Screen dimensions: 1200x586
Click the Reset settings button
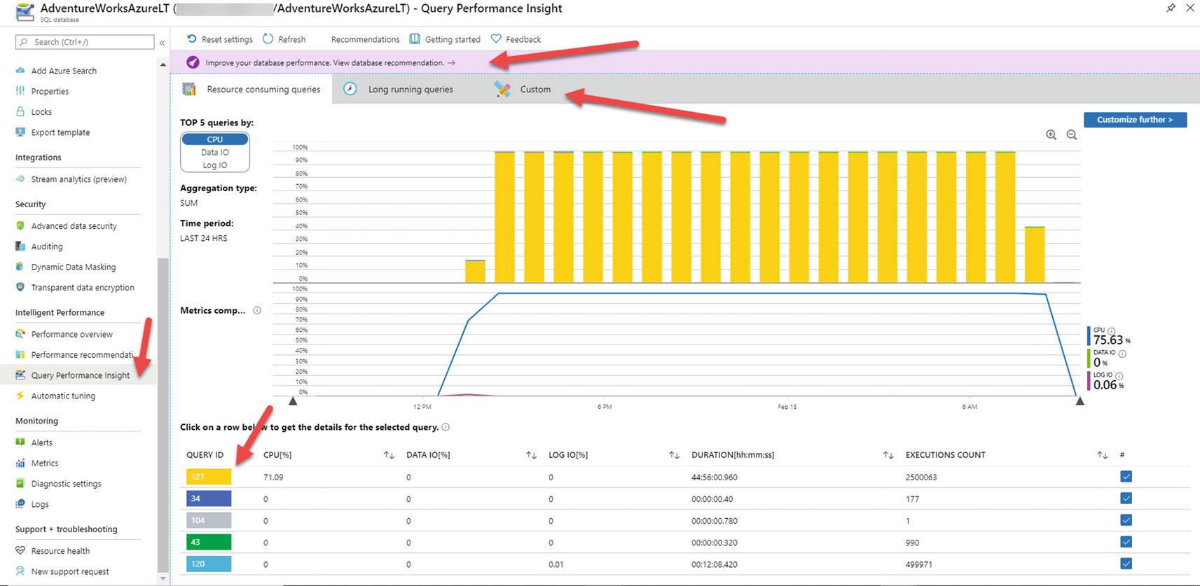coord(219,39)
